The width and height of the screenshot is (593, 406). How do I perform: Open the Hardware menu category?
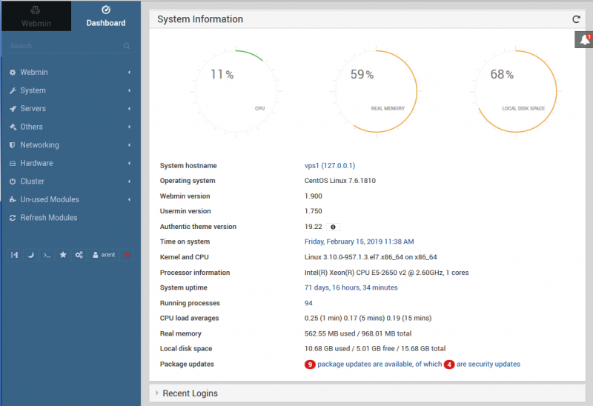(x=70, y=163)
